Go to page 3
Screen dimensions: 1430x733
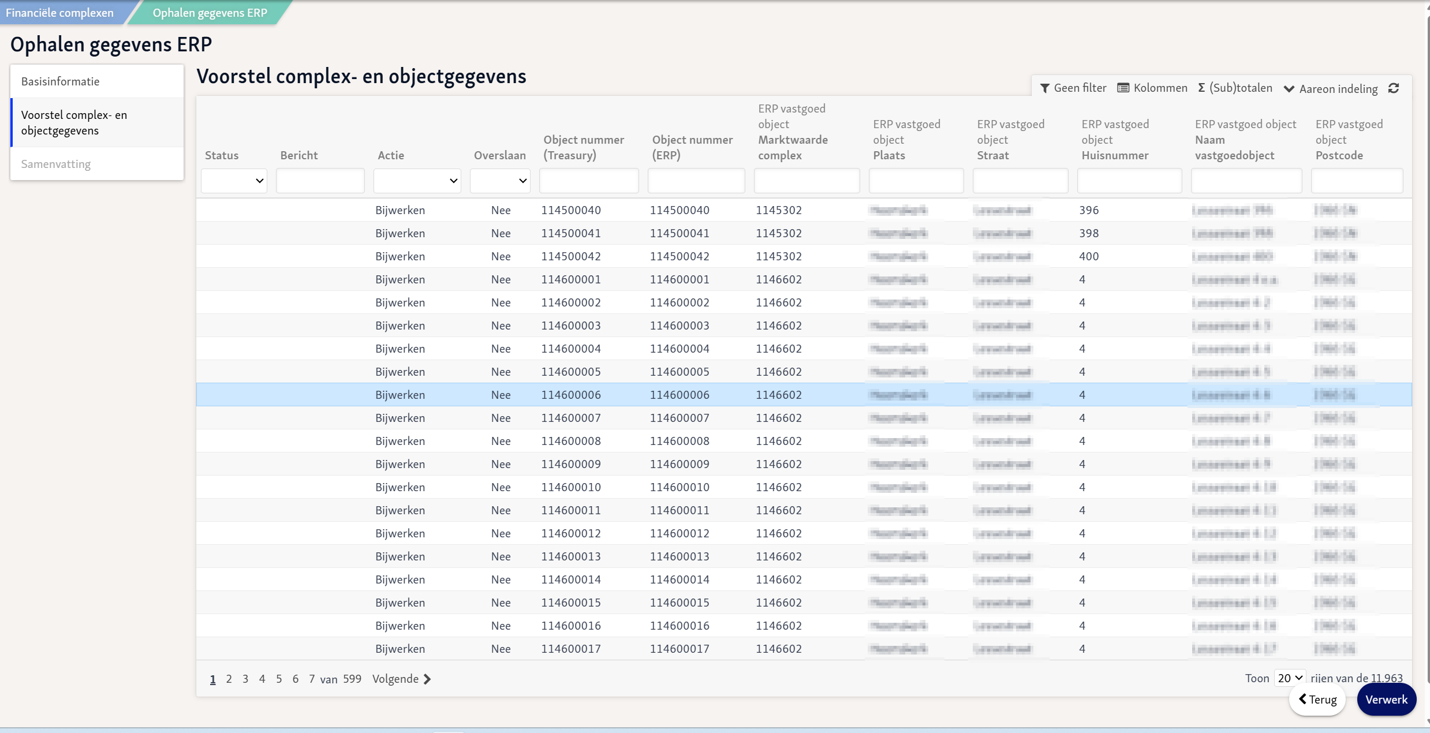point(245,679)
